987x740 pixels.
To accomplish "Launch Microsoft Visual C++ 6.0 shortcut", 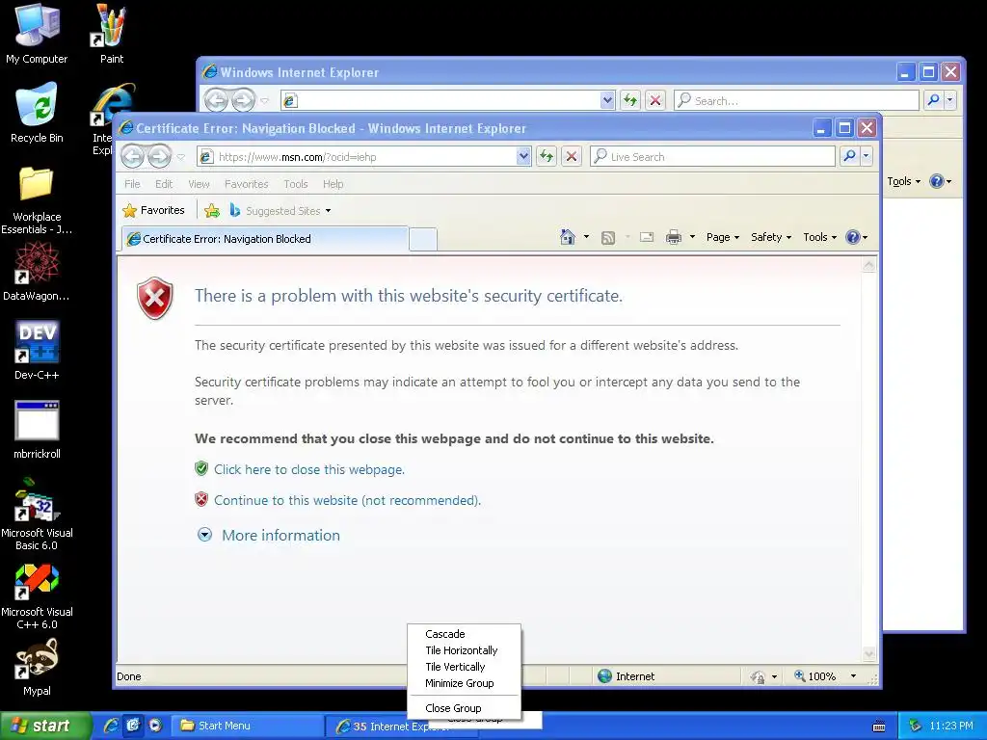I will point(37,594).
